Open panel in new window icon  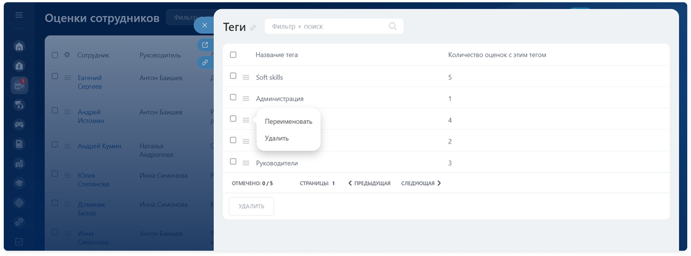coord(205,45)
